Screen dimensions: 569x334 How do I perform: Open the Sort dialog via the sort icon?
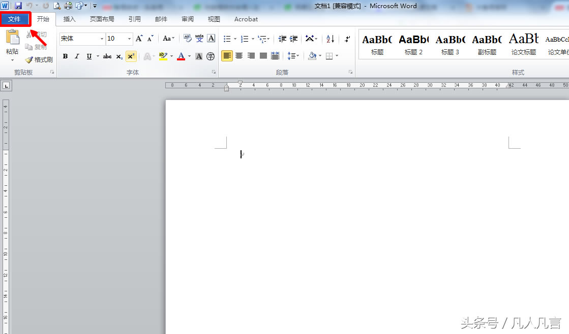(x=330, y=39)
